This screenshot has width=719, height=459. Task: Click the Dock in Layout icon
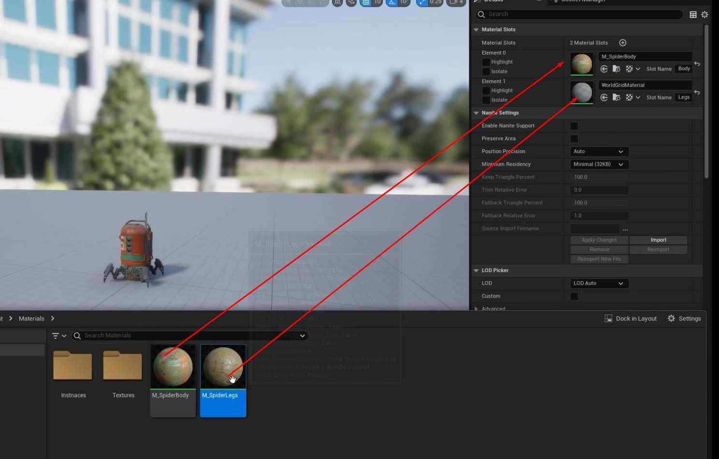click(x=608, y=318)
